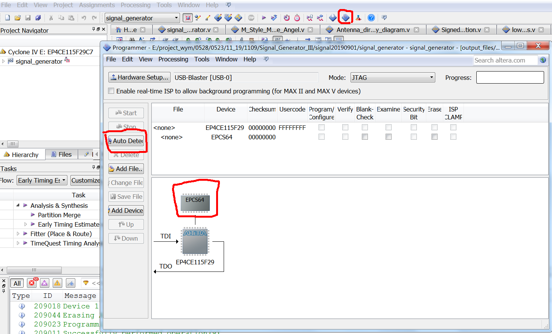The width and height of the screenshot is (552, 334).
Task: Click the Start Compilation play icon
Action: point(264,18)
